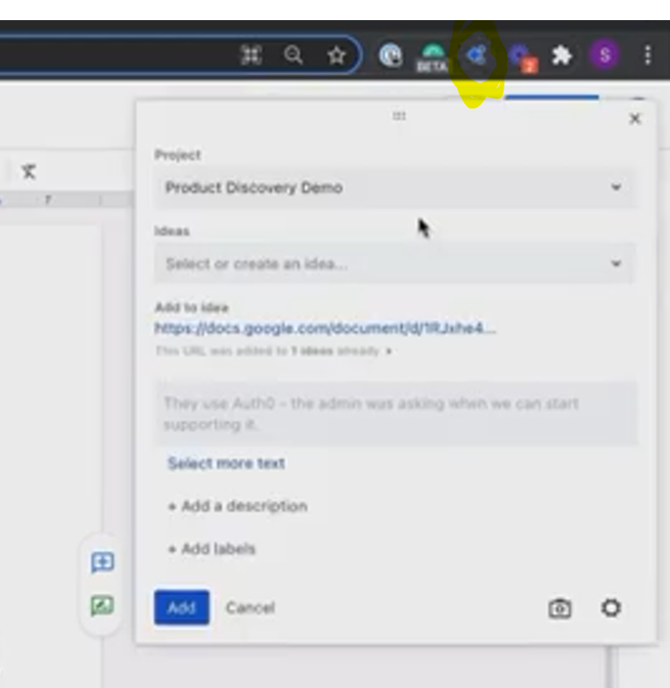Bookmark this page with the star icon
The height and width of the screenshot is (688, 670).
point(336,56)
